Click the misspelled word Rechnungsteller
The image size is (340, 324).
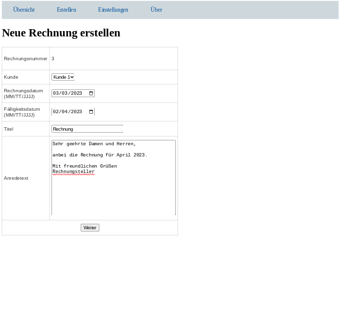click(73, 171)
